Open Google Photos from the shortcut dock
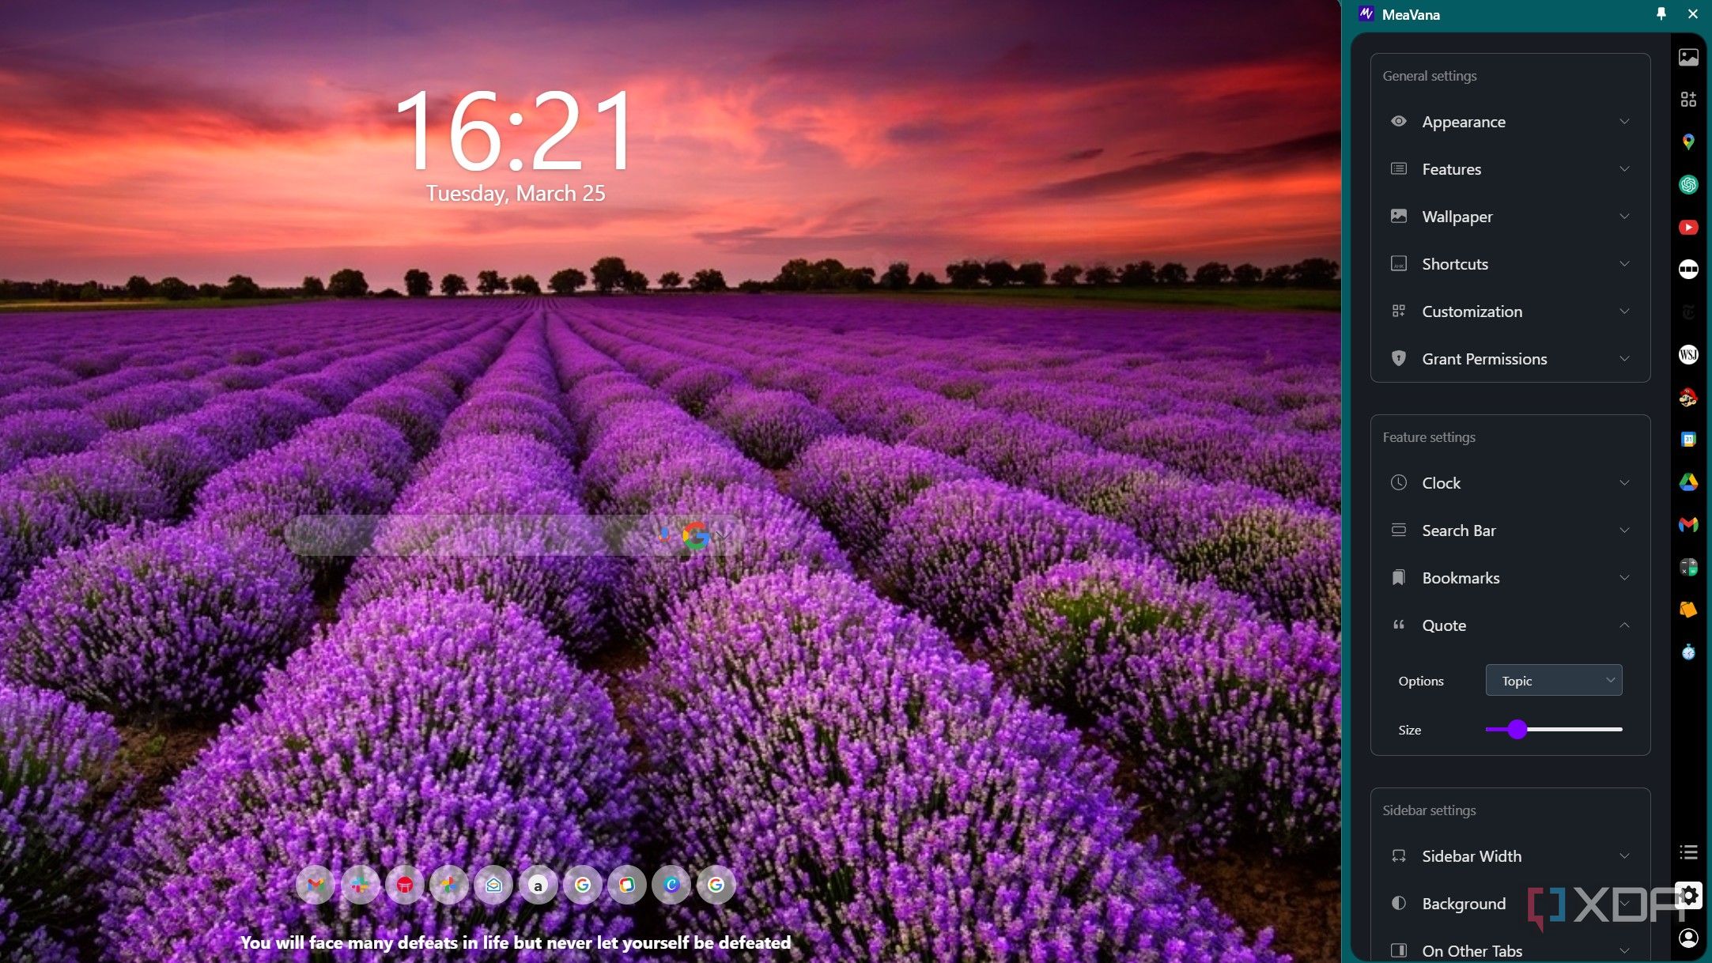This screenshot has width=1712, height=963. [x=449, y=885]
